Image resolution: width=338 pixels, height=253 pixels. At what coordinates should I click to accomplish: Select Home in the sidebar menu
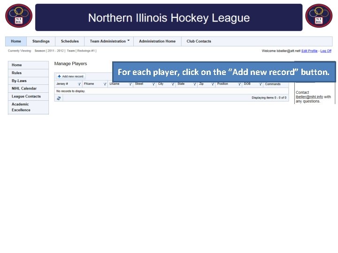point(28,65)
